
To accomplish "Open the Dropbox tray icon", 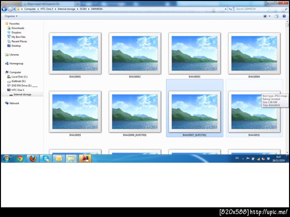I will 268,159.
